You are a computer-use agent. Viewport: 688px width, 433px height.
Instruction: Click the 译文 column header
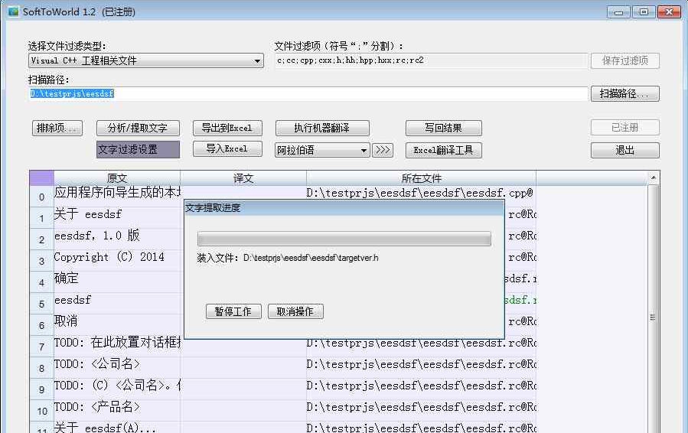[x=243, y=178]
